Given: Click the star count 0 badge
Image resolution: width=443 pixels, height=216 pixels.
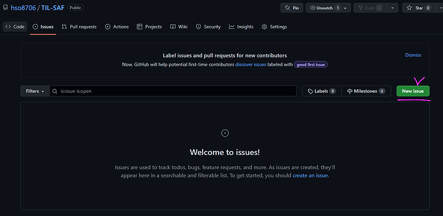Looking at the screenshot, I should [428, 8].
